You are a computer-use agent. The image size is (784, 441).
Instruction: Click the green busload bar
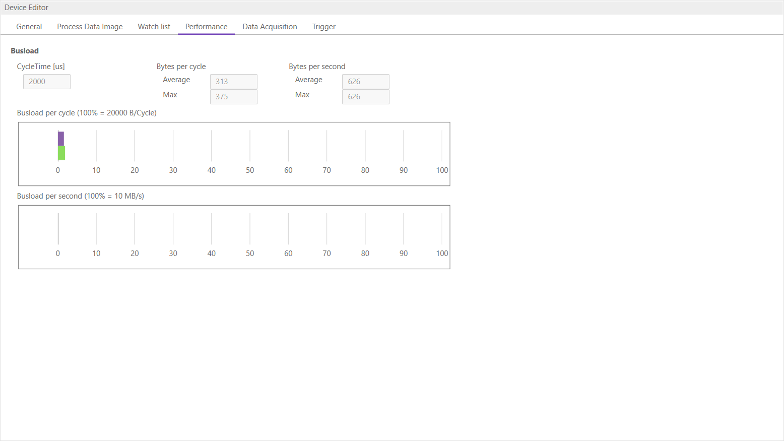61,153
